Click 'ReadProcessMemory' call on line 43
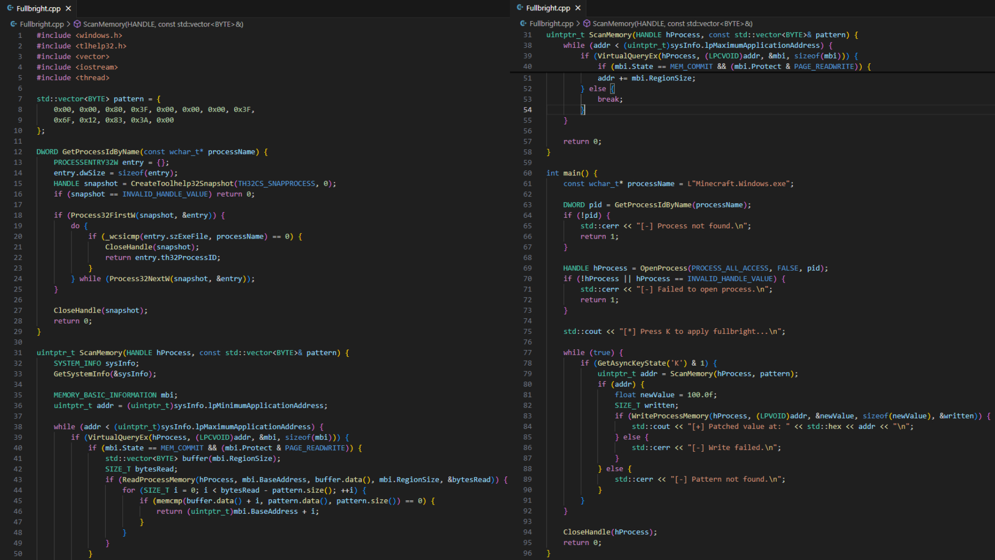The width and height of the screenshot is (995, 560). click(x=159, y=479)
